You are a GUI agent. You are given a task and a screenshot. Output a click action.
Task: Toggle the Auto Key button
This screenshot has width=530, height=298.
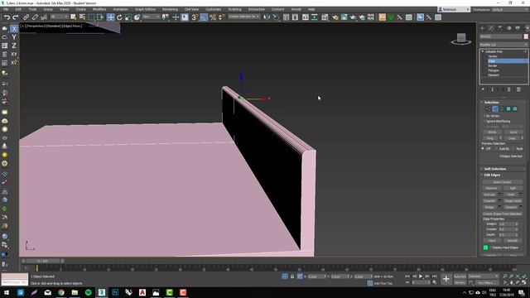point(460,276)
